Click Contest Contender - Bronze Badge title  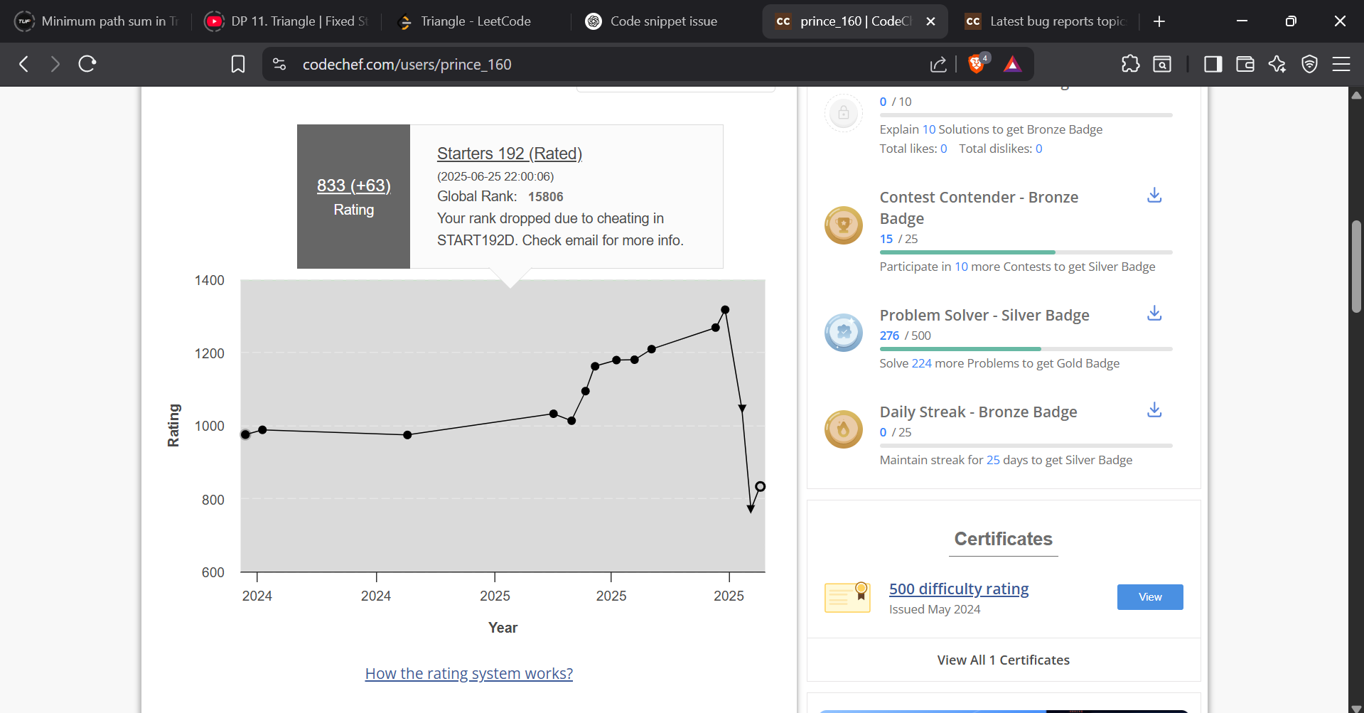click(x=979, y=208)
